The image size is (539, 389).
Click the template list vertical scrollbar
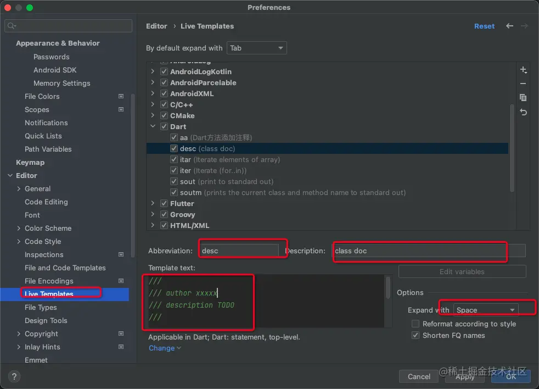[512, 148]
